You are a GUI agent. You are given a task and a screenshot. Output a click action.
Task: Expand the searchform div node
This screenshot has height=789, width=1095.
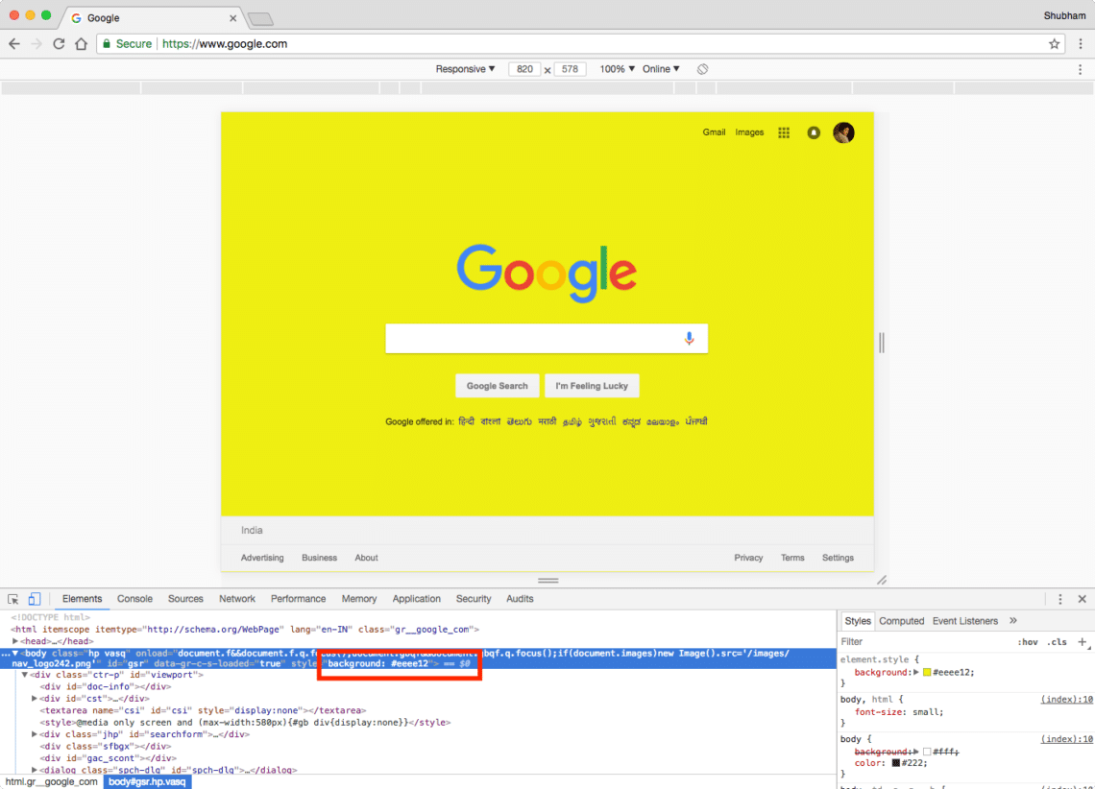tap(35, 734)
